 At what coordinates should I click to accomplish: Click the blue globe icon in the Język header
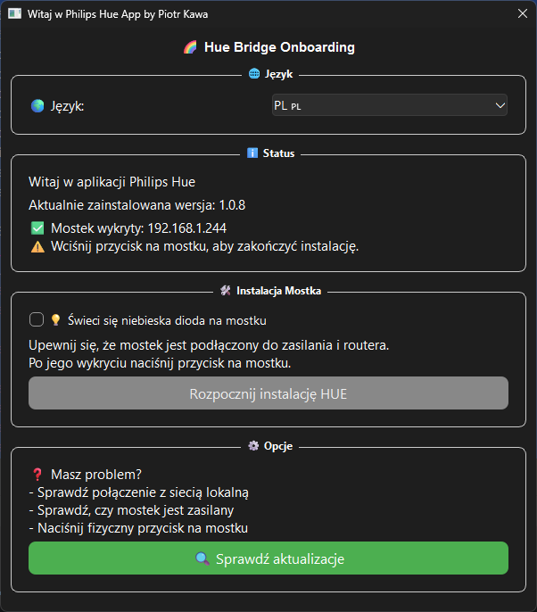254,73
